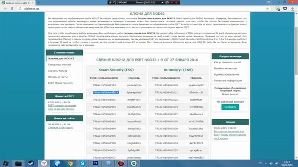Click username cell 'TRIAL-0159061983'

[104, 107]
